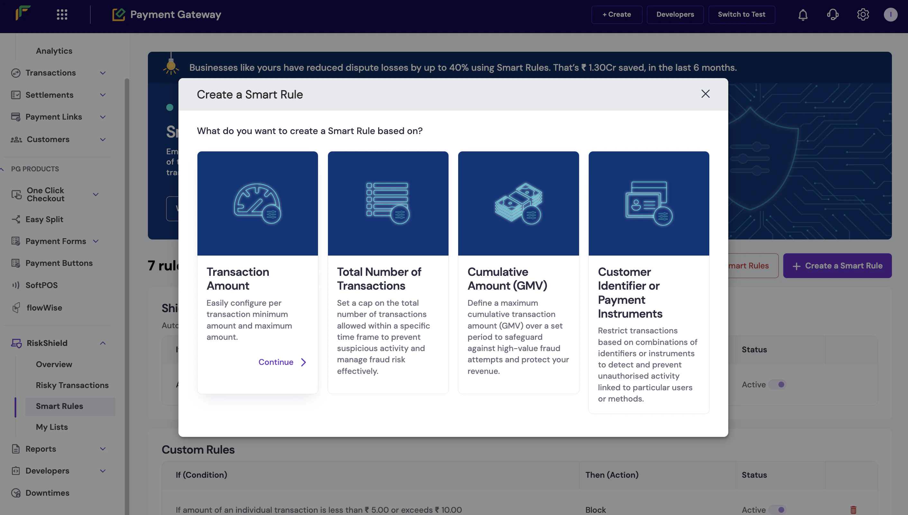908x515 pixels.
Task: Open the settings gear icon
Action: pyautogui.click(x=863, y=14)
